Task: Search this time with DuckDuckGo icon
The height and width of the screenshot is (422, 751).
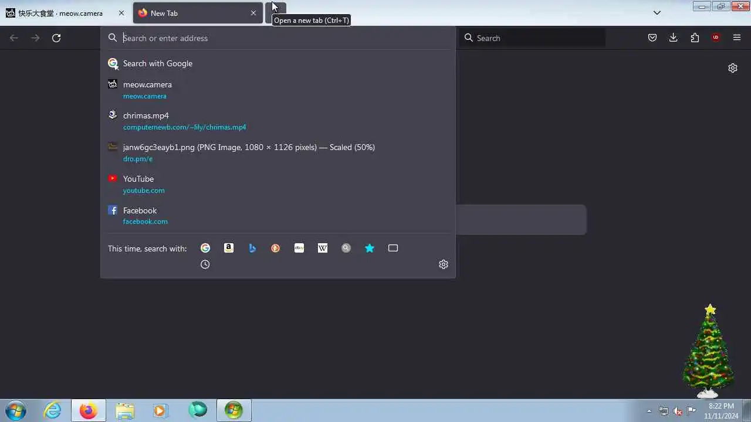Action: (x=276, y=248)
